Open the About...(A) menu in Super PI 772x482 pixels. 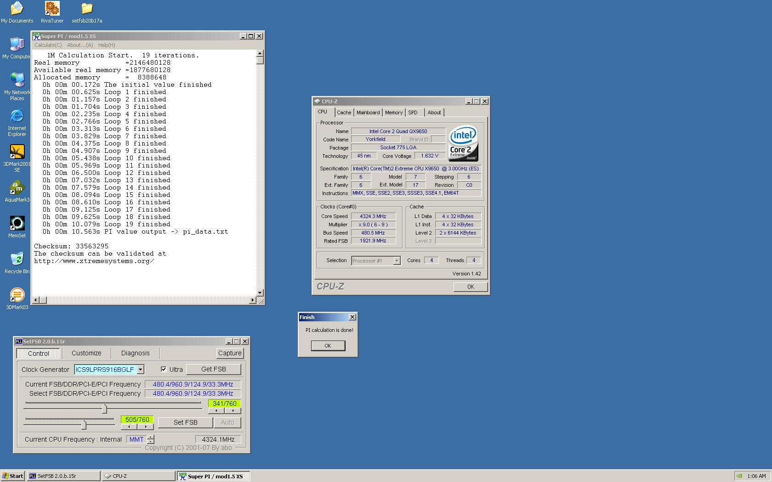coord(80,45)
